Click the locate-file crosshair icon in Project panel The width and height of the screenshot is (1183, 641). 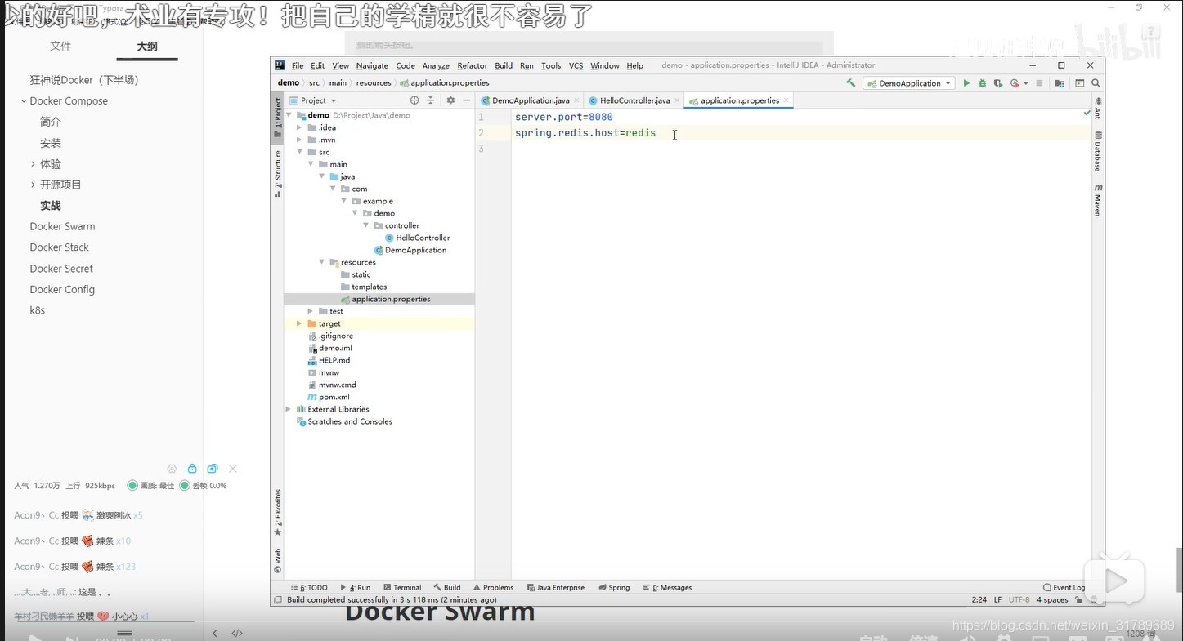[x=414, y=100]
